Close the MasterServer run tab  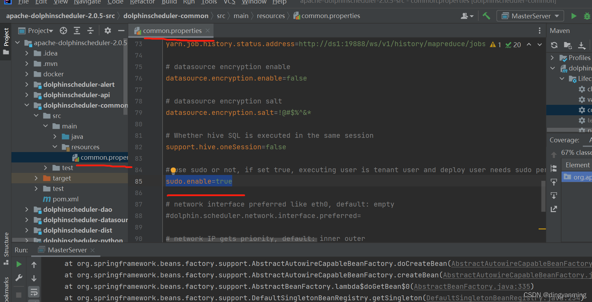point(93,250)
